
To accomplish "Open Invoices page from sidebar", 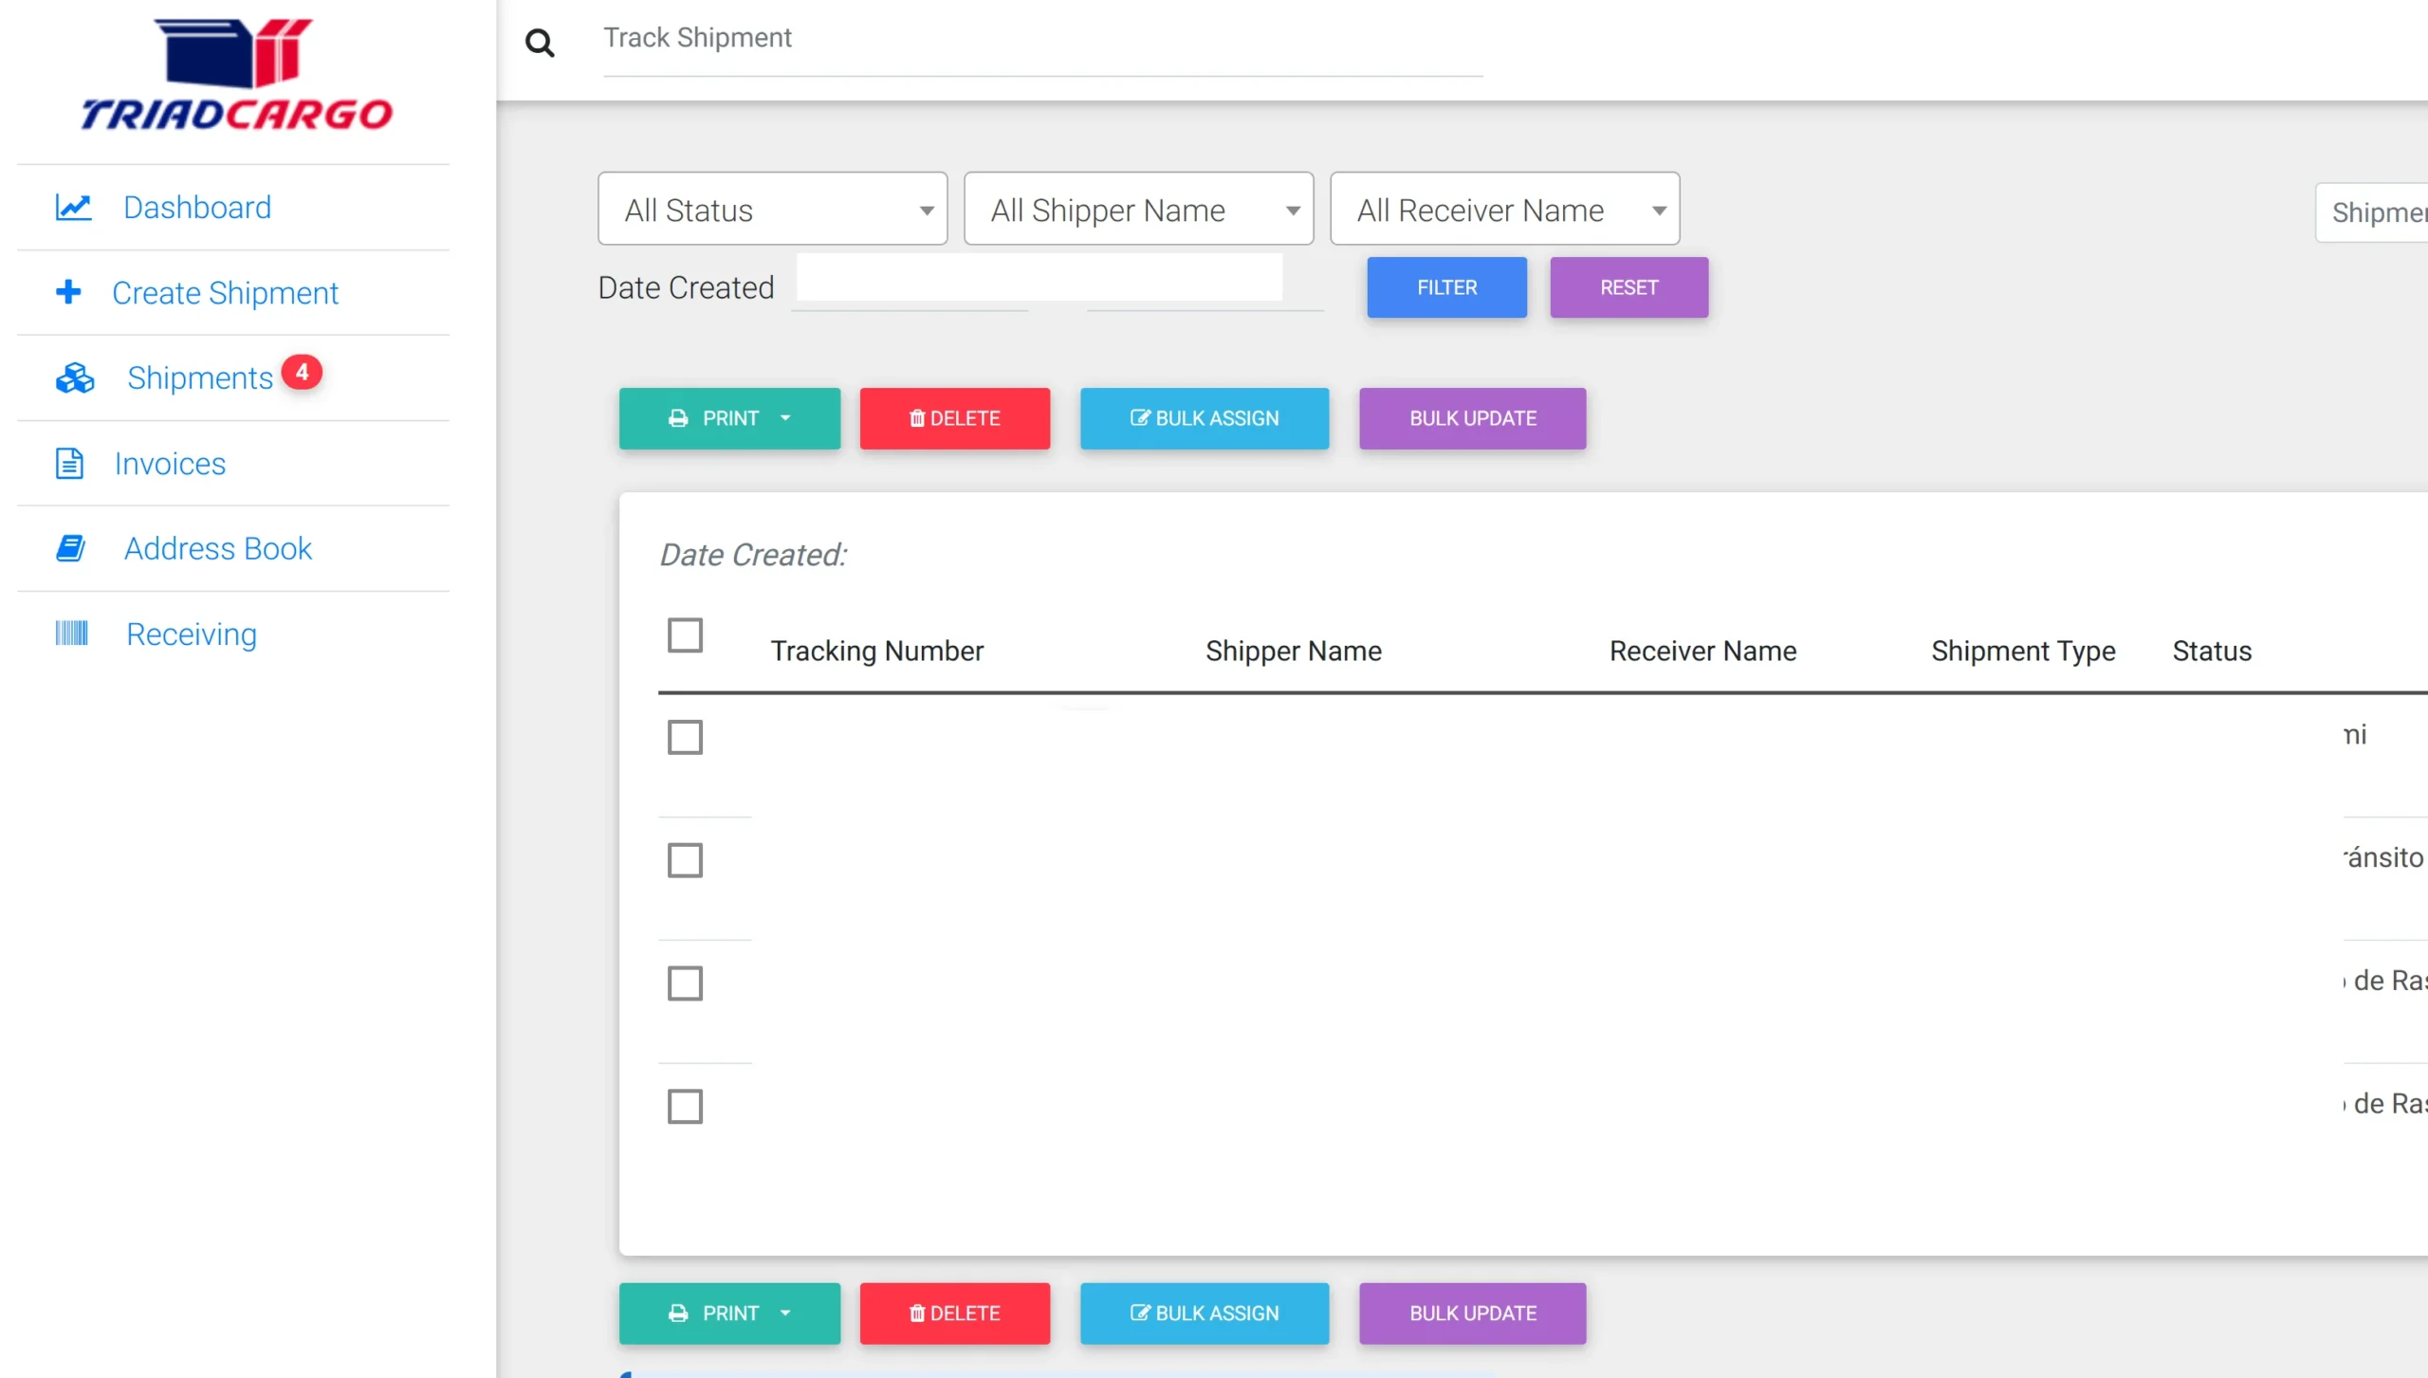I will (170, 463).
